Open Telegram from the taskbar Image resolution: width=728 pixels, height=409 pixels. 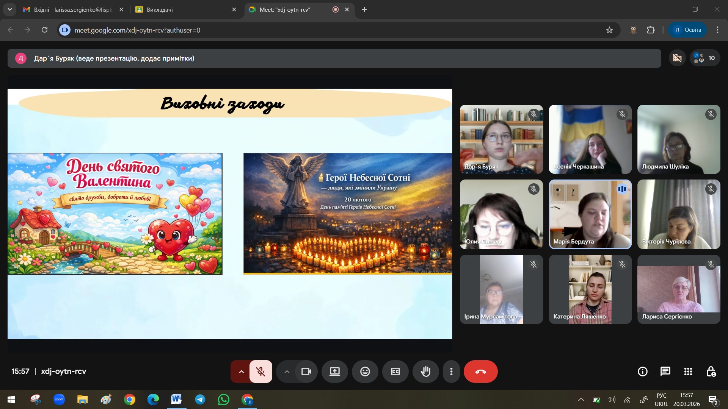(200, 400)
